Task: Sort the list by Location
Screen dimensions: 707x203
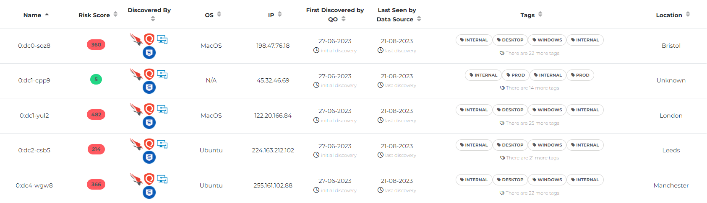Action: click(688, 15)
